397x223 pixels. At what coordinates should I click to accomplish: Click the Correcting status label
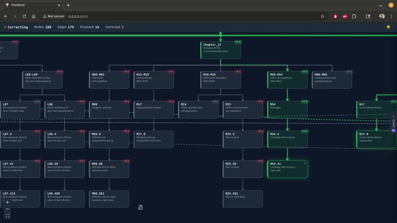click(18, 27)
